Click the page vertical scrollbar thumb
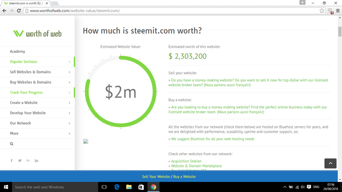Viewport: 342px width, 192px height. coord(340,31)
